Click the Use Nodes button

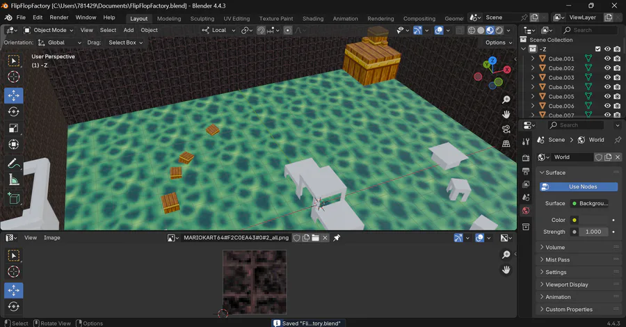(579, 187)
